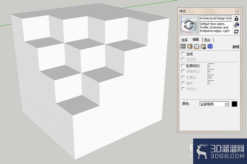Open the Background settings icon
This screenshot has width=247, height=164.
pyautogui.click(x=197, y=46)
